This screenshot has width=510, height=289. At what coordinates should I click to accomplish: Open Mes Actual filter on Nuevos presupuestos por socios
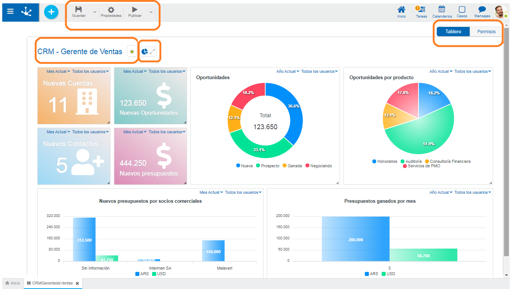click(x=211, y=192)
